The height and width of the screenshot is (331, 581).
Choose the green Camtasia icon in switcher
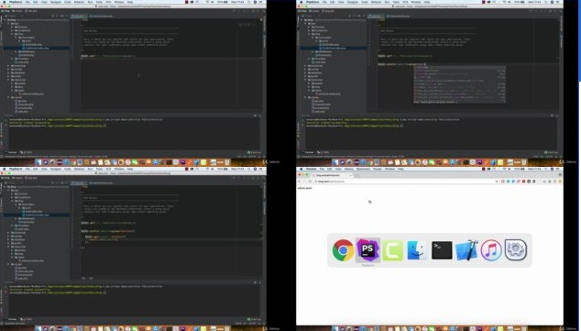click(x=392, y=250)
